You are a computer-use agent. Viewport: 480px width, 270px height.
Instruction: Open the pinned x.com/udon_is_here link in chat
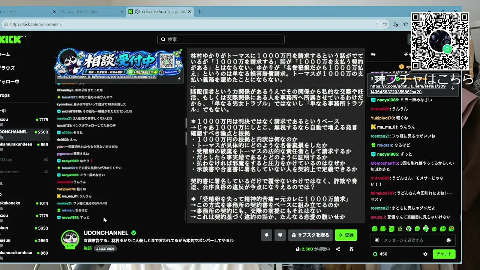(408, 89)
